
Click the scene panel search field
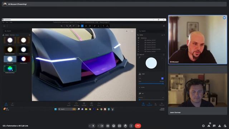tap(151, 31)
